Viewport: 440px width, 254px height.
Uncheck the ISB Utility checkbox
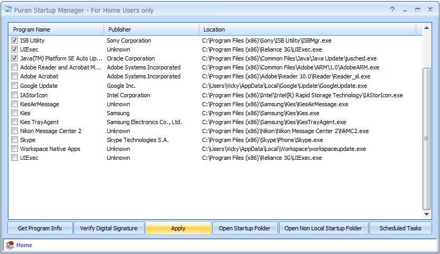click(x=14, y=40)
